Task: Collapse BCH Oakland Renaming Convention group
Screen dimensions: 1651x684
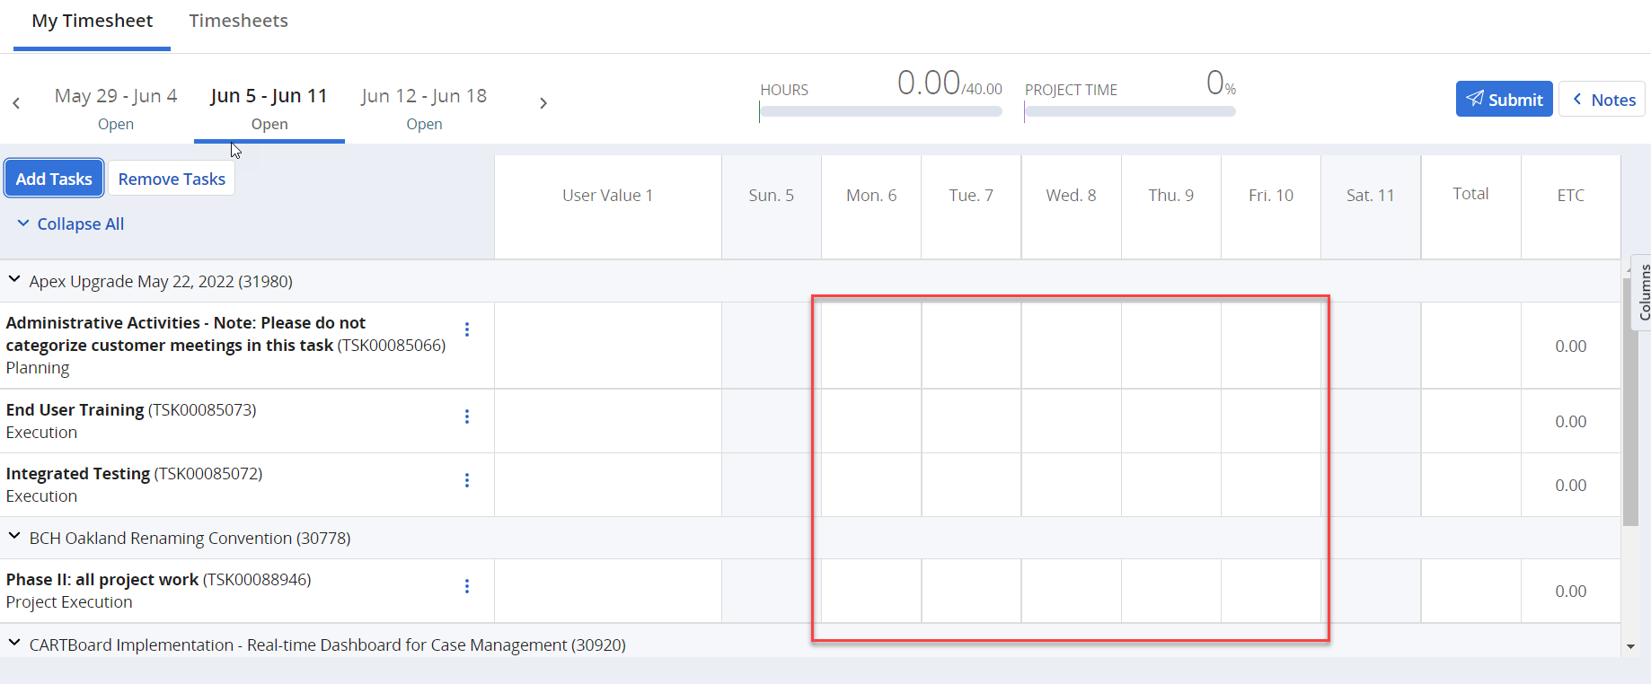Action: point(14,537)
